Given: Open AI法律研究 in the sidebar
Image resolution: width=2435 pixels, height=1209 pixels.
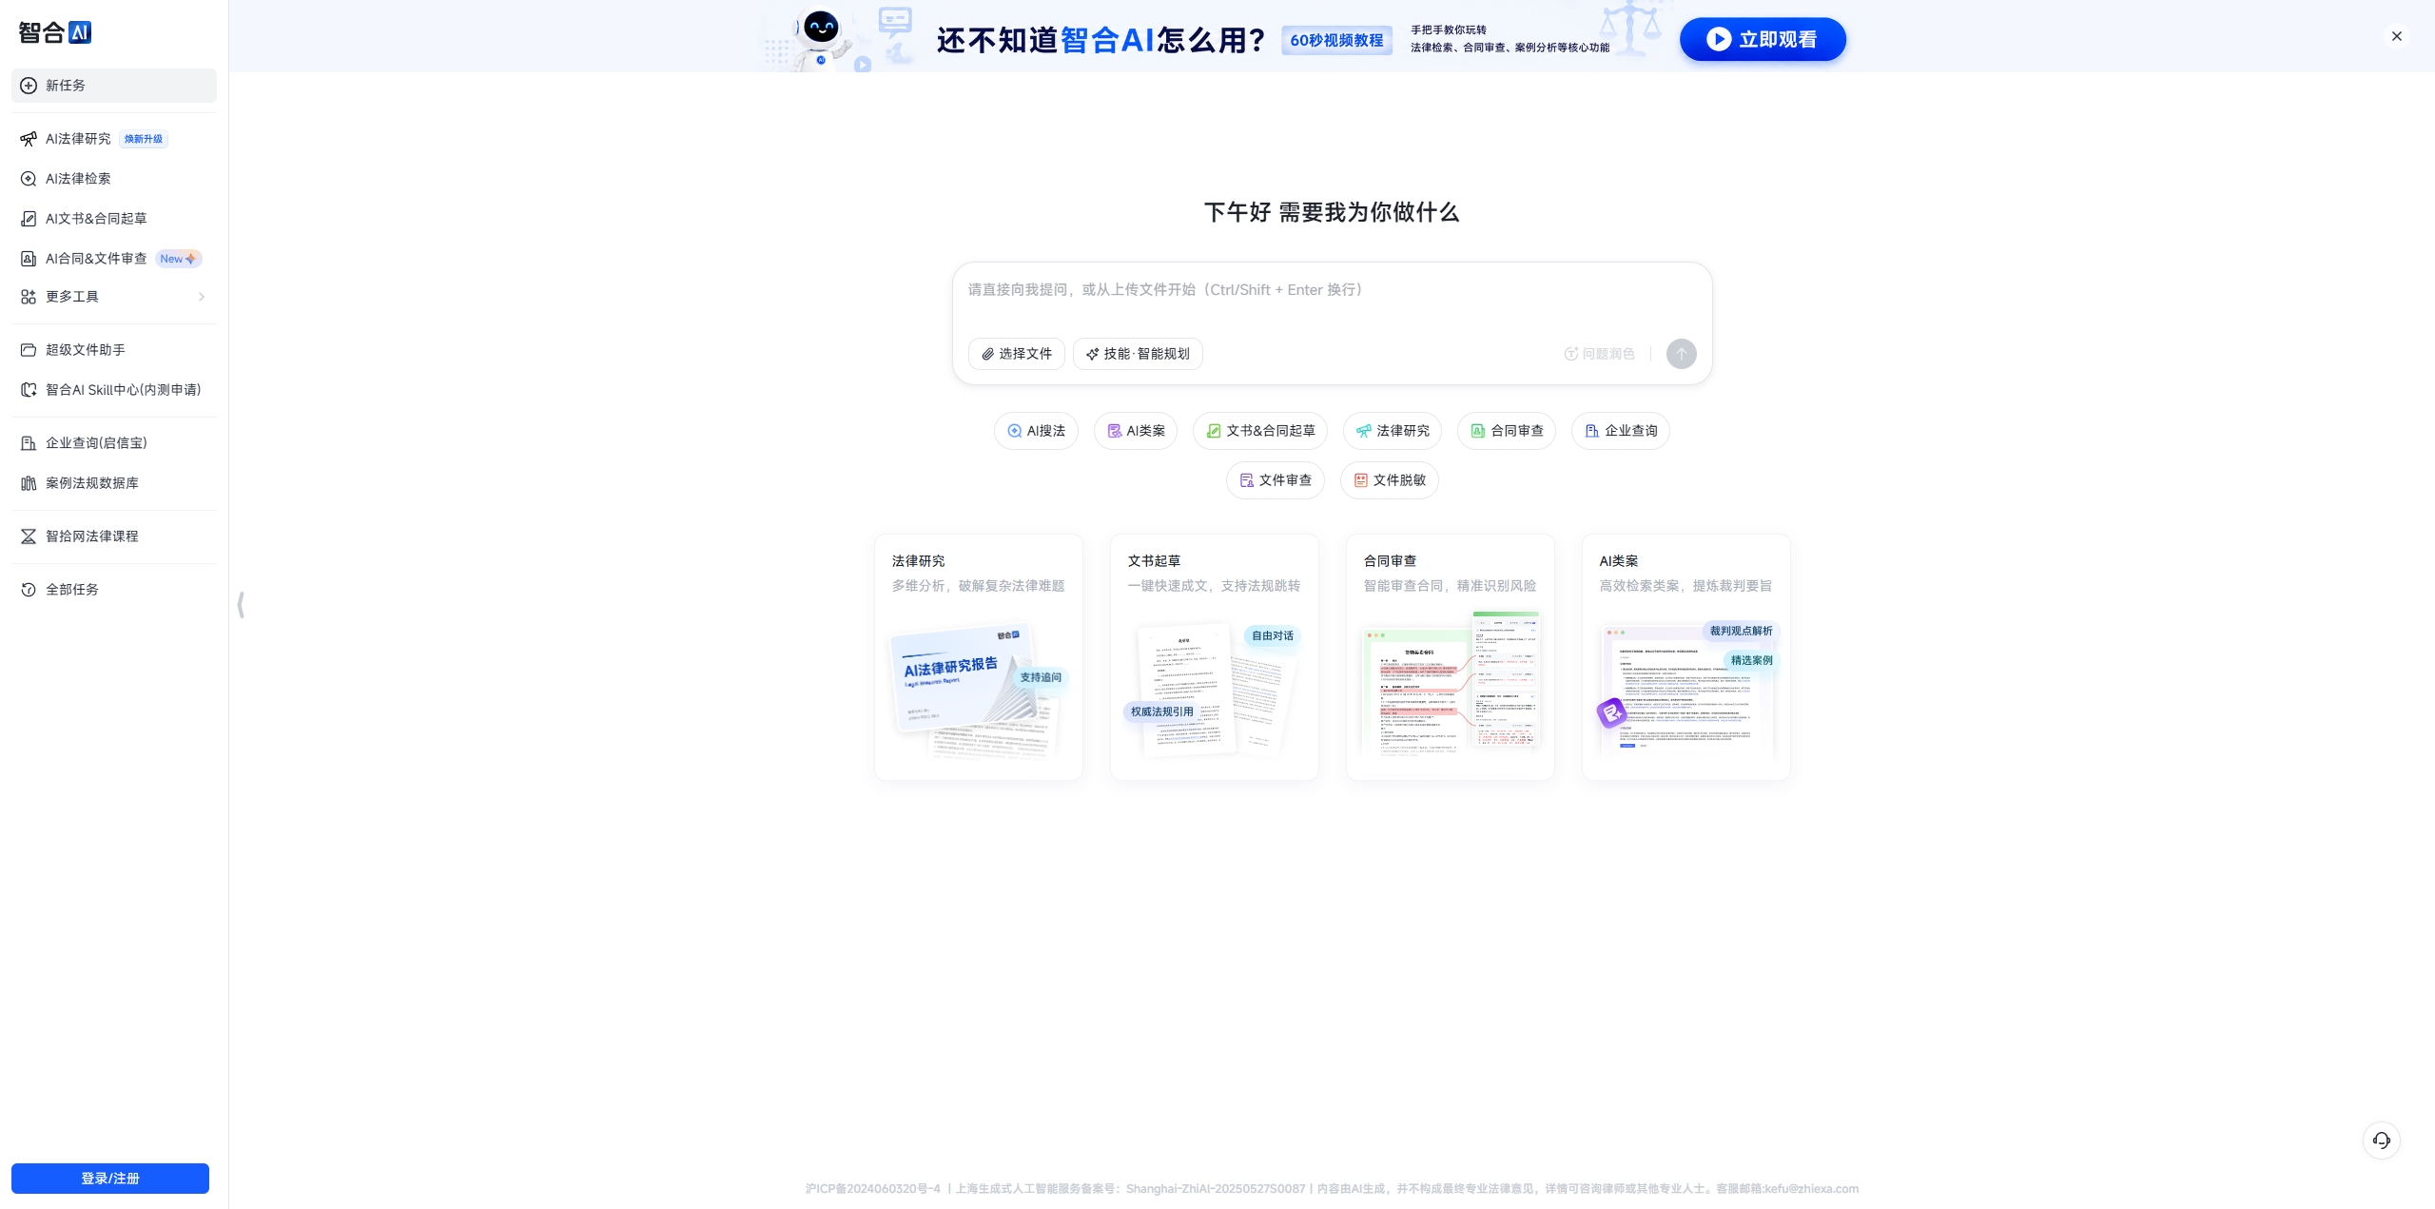Looking at the screenshot, I should 114,139.
